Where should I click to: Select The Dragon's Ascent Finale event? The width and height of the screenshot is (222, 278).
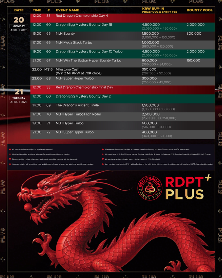[77, 105]
